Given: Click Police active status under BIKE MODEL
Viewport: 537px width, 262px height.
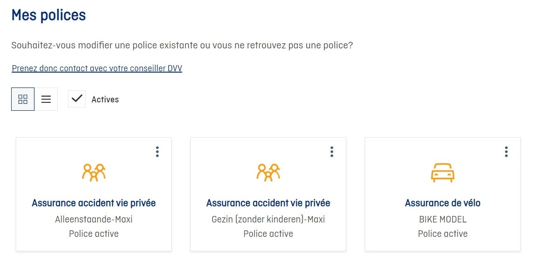Looking at the screenshot, I should pyautogui.click(x=443, y=234).
